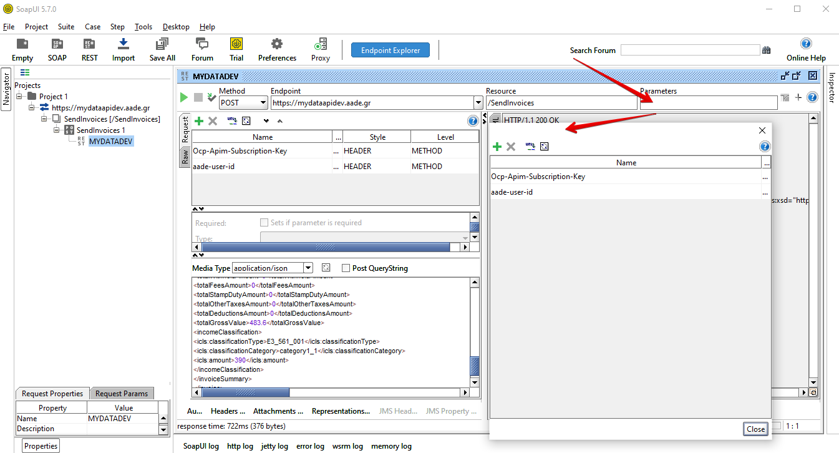Open the Help menu
The height and width of the screenshot is (453, 839).
207,27
